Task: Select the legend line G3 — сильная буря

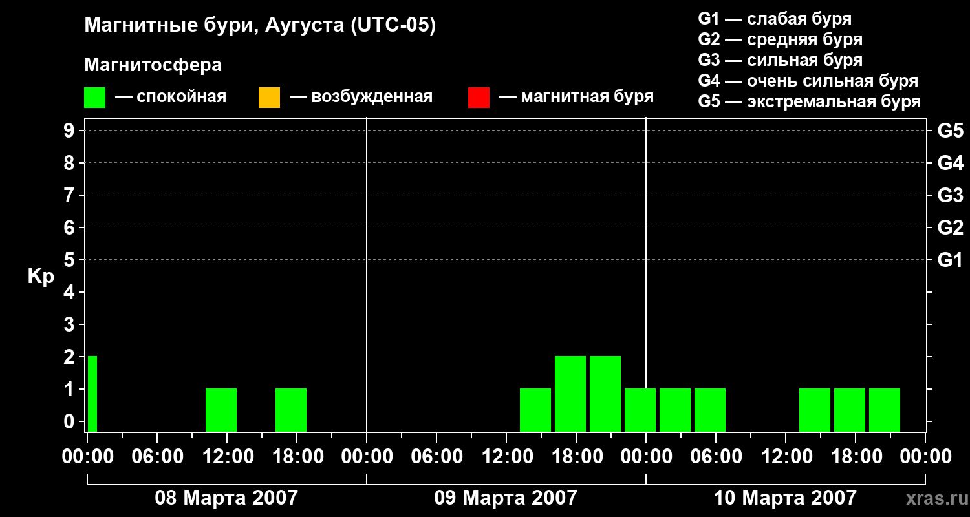Action: [780, 60]
